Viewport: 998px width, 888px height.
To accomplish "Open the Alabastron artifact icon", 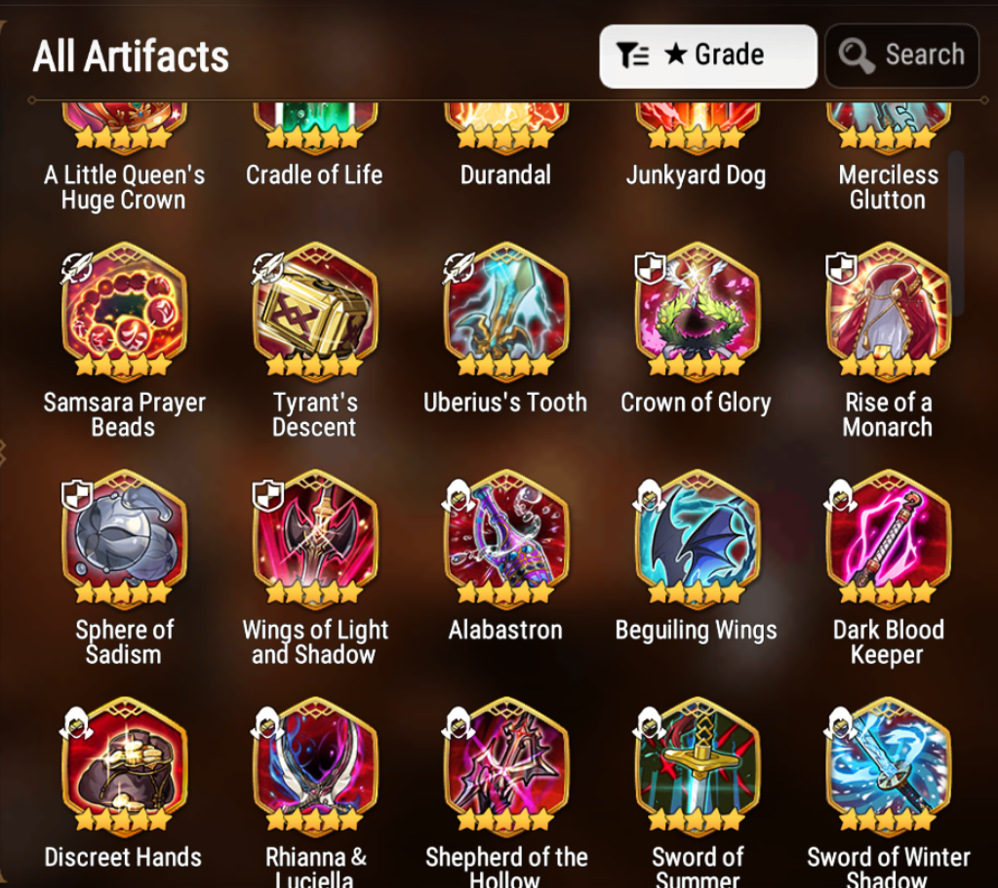I will pyautogui.click(x=506, y=539).
